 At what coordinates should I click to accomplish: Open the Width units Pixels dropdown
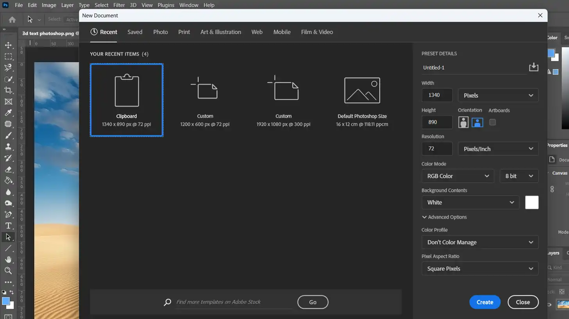[498, 95]
